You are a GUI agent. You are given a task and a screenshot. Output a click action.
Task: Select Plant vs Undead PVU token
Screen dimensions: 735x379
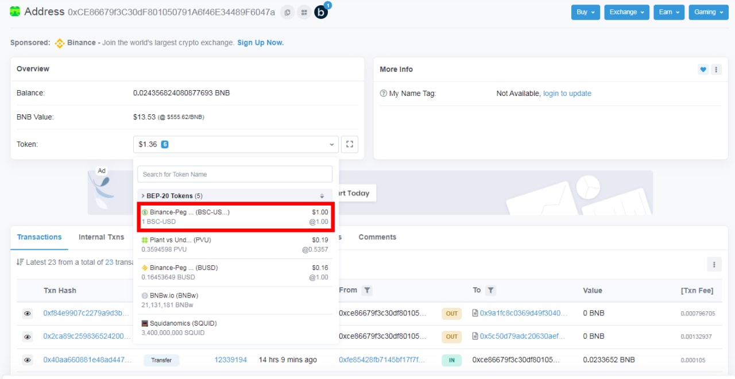coord(235,245)
